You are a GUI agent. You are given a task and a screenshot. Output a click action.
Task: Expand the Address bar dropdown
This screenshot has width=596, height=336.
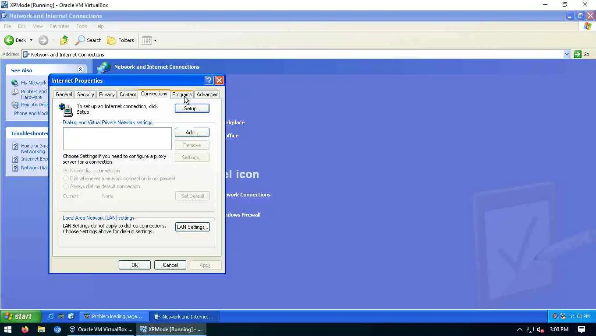pyautogui.click(x=567, y=54)
